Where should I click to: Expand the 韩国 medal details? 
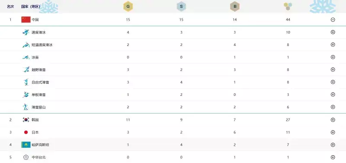point(333,120)
